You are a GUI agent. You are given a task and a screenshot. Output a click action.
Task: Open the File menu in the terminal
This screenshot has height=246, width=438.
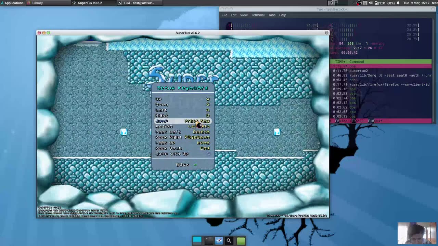coord(224,15)
